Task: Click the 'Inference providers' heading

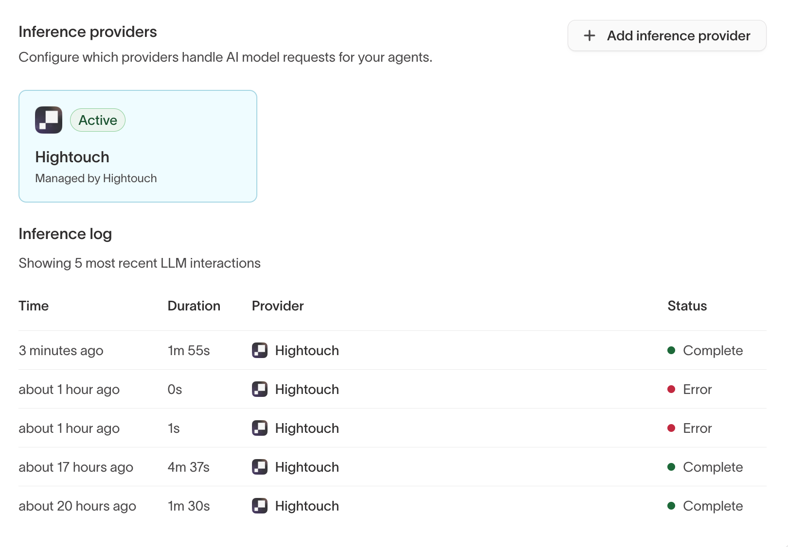Action: [88, 32]
